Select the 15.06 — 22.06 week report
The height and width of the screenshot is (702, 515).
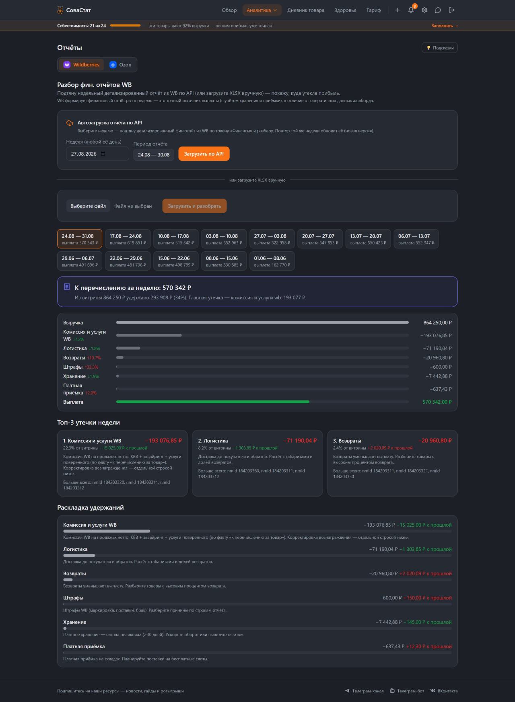point(176,261)
